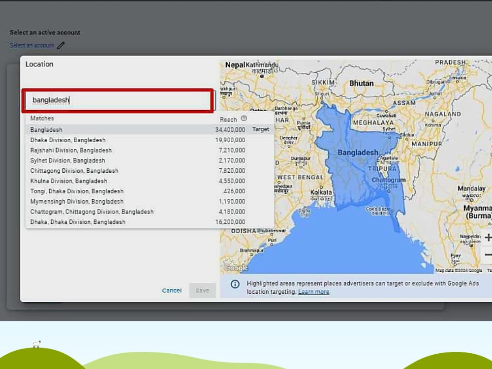492x369 pixels.
Task: Zoom in the map with plus button
Action: (x=487, y=238)
